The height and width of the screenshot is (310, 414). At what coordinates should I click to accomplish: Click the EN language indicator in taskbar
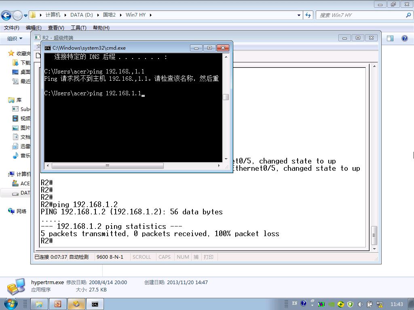[x=295, y=304]
